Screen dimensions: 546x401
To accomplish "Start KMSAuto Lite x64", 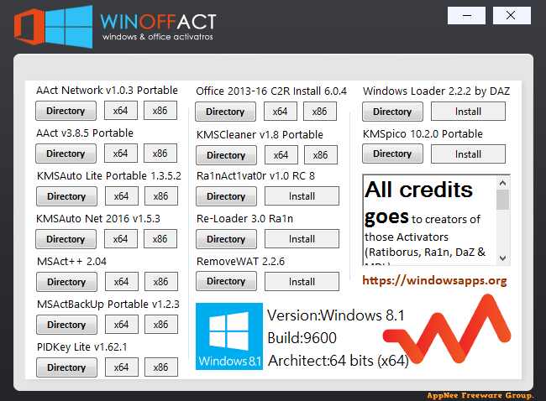I will [122, 196].
